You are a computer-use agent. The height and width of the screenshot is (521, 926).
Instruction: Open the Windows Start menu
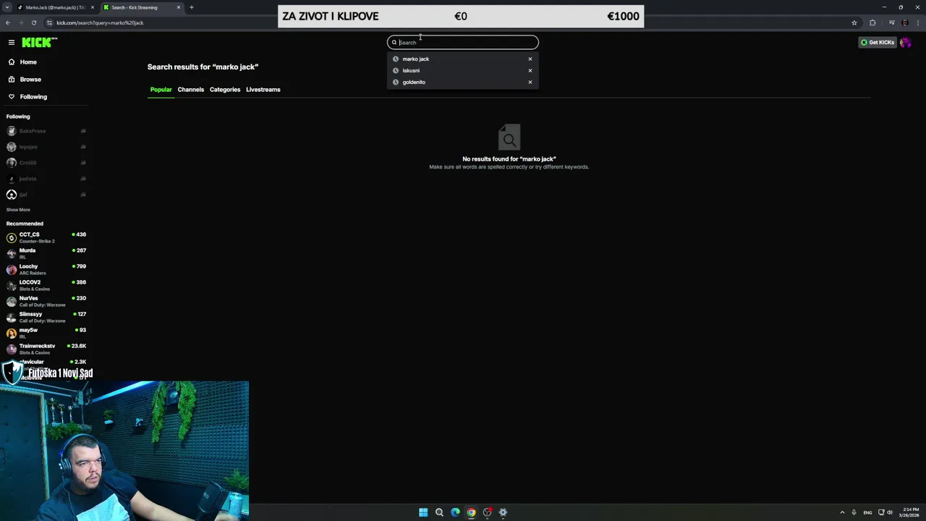tap(423, 512)
